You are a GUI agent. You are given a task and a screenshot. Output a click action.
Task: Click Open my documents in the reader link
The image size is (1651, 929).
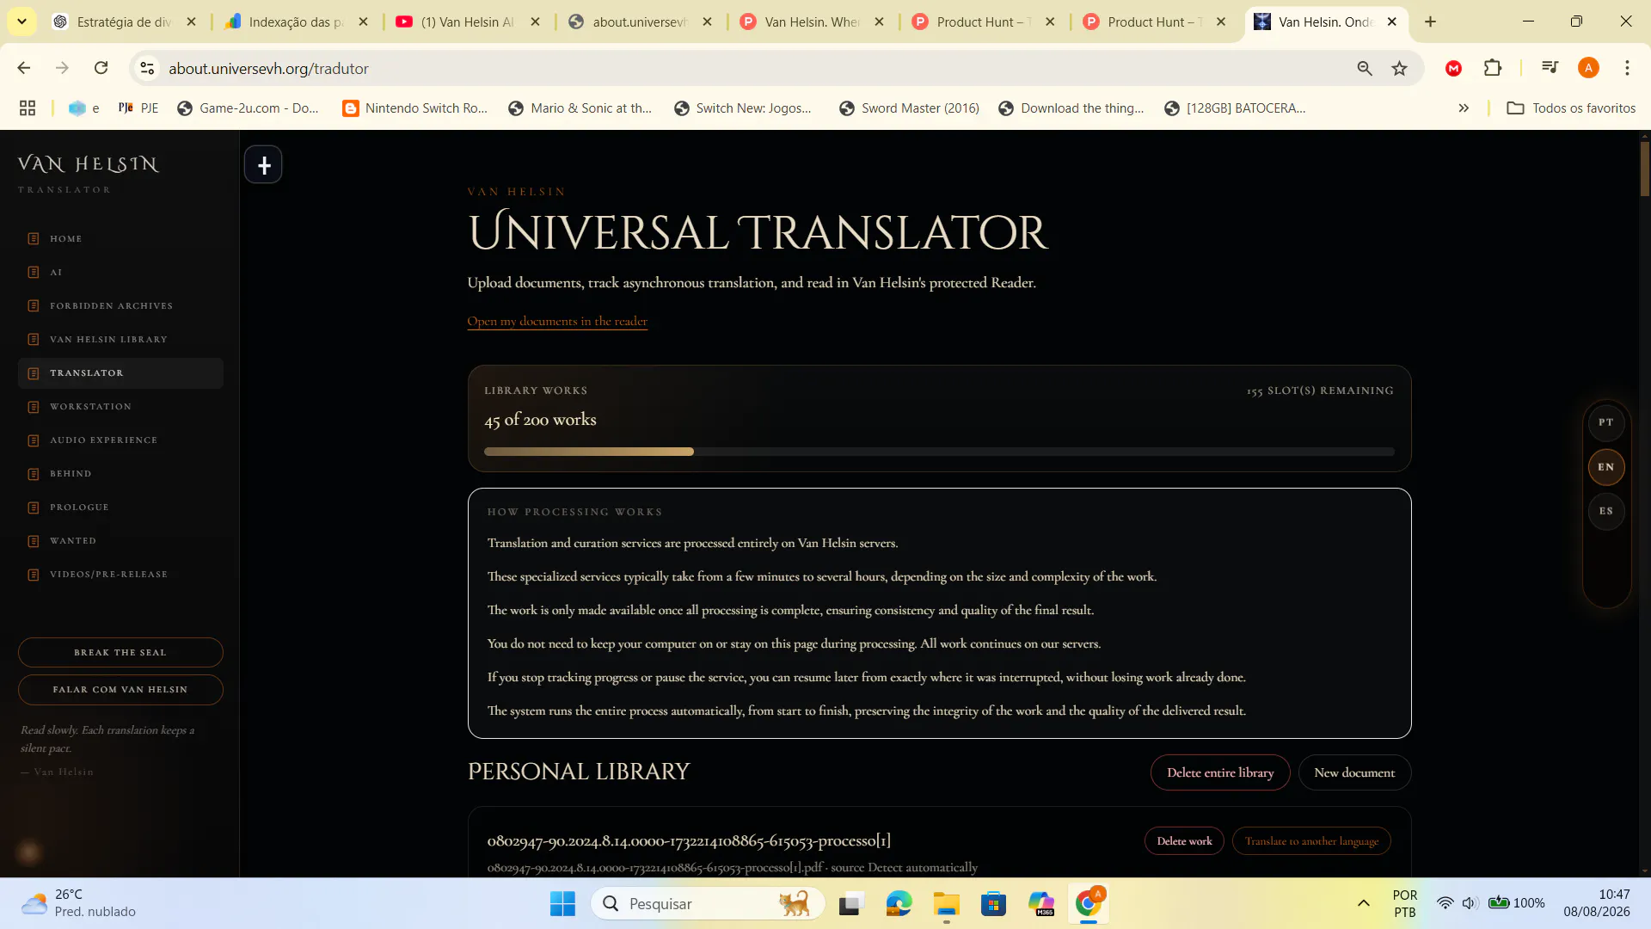tap(557, 321)
